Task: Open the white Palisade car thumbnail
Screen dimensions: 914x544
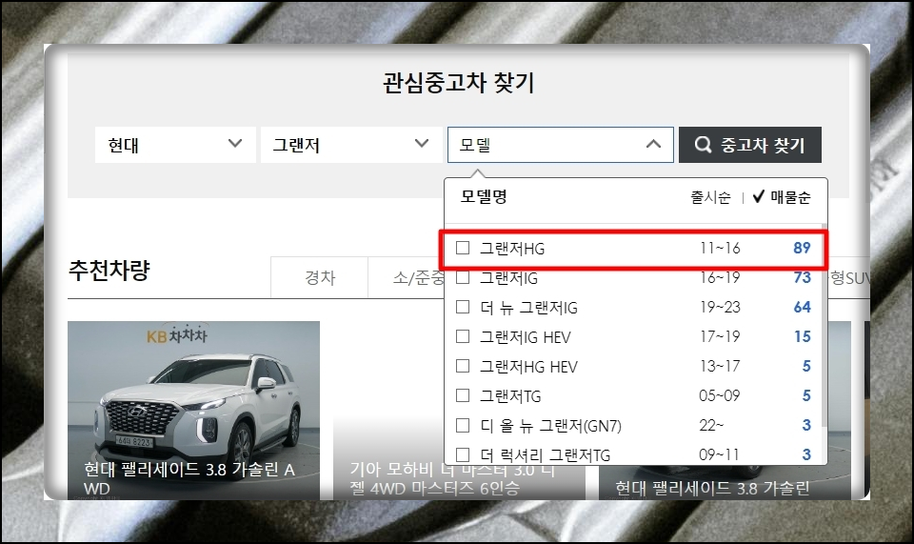Action: coord(193,411)
